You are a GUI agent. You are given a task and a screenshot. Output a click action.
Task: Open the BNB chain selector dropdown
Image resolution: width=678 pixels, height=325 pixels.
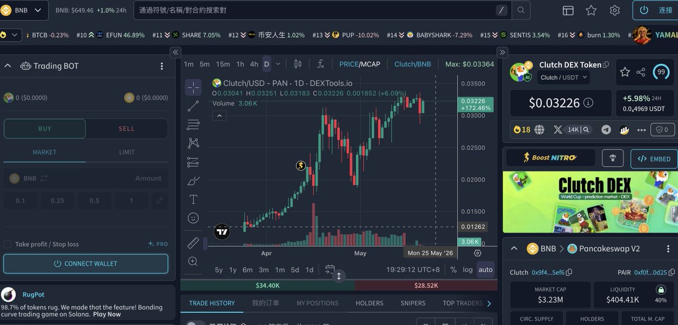pyautogui.click(x=24, y=10)
